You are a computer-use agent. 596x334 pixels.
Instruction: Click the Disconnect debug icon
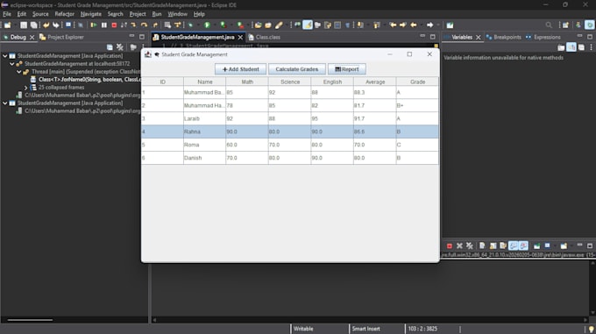124,25
